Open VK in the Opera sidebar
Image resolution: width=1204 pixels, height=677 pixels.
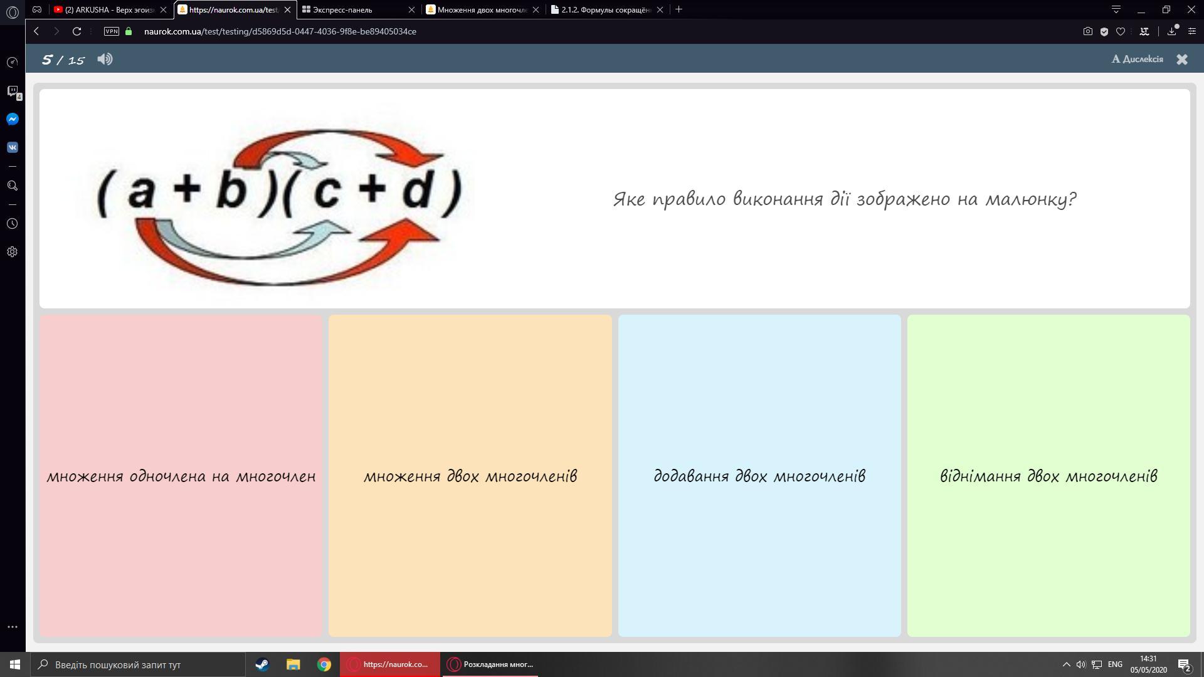pos(12,147)
